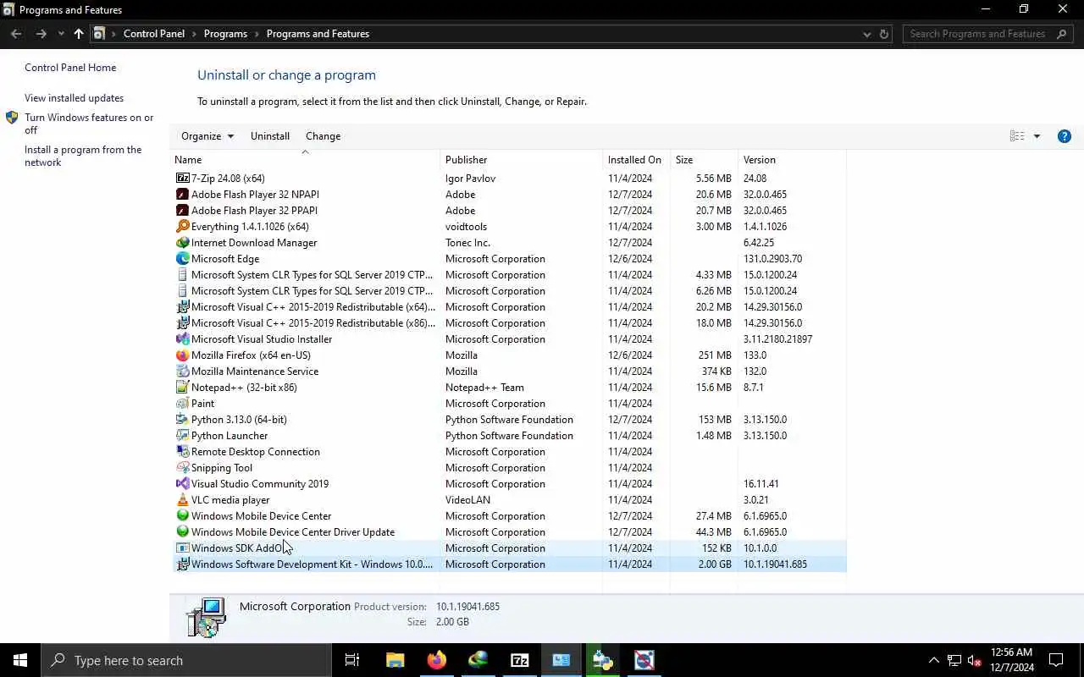Viewport: 1084px width, 677px height.
Task: Select the Remote Desktop Connection icon
Action: (x=182, y=452)
